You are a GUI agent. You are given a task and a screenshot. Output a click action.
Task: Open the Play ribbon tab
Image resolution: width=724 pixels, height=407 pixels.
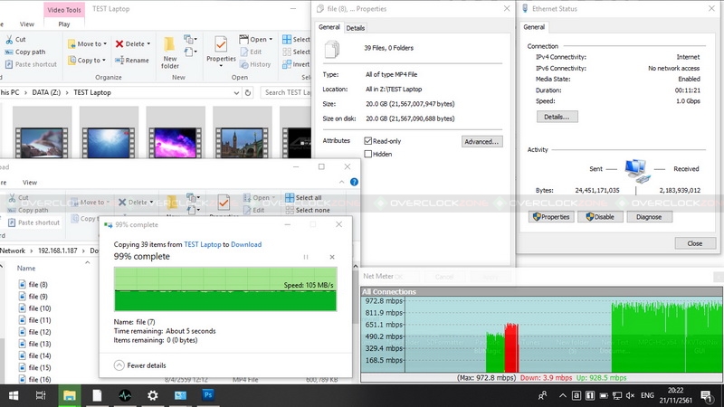click(64, 24)
